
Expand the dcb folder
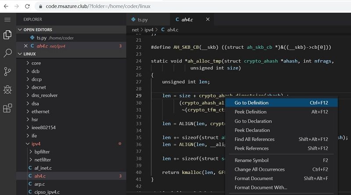(x=28, y=71)
